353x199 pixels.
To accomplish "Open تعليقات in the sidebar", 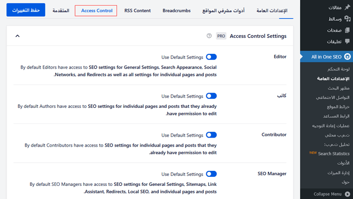I will [x=334, y=41].
